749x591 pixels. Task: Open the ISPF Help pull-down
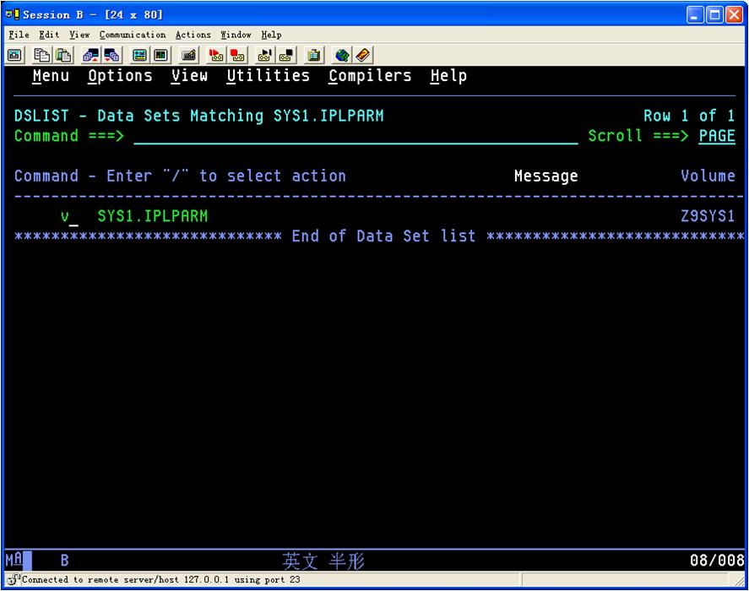coord(448,76)
